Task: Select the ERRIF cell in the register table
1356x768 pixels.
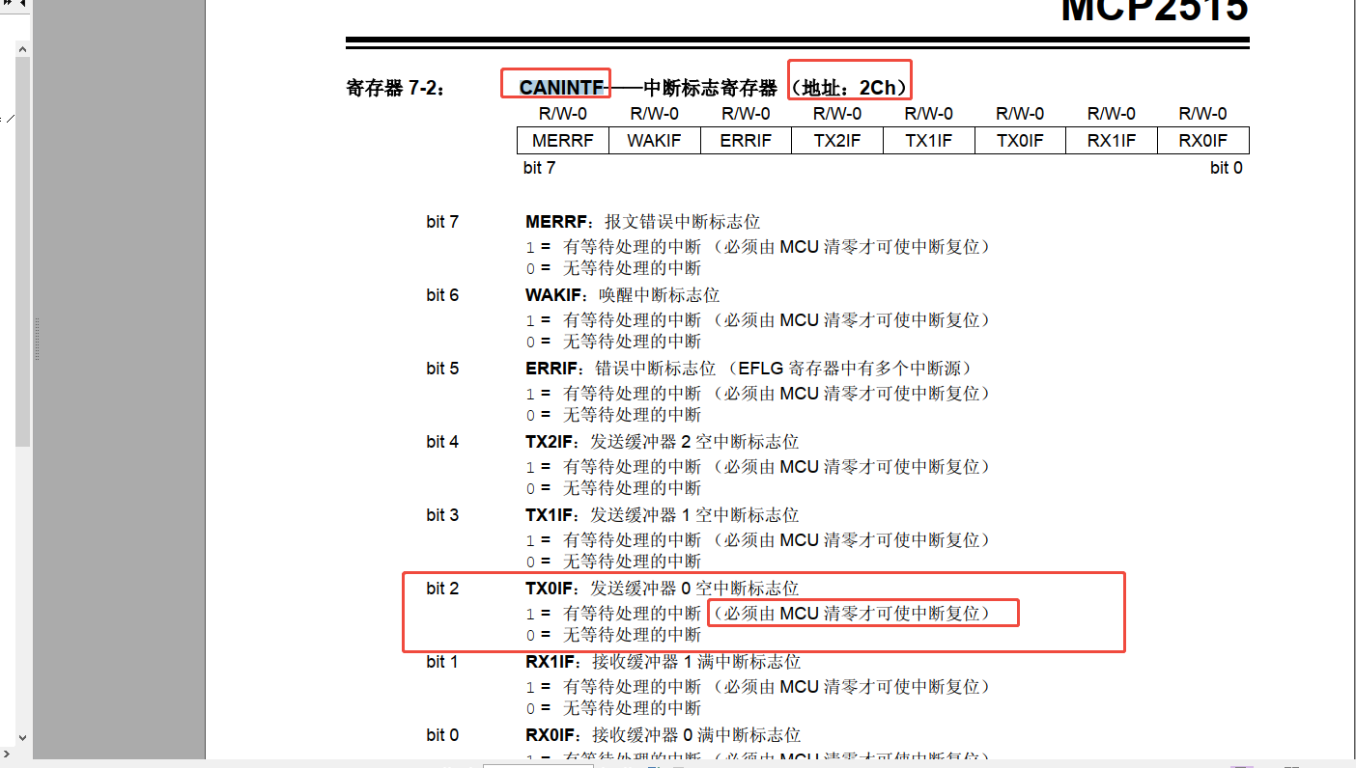Action: coord(746,141)
